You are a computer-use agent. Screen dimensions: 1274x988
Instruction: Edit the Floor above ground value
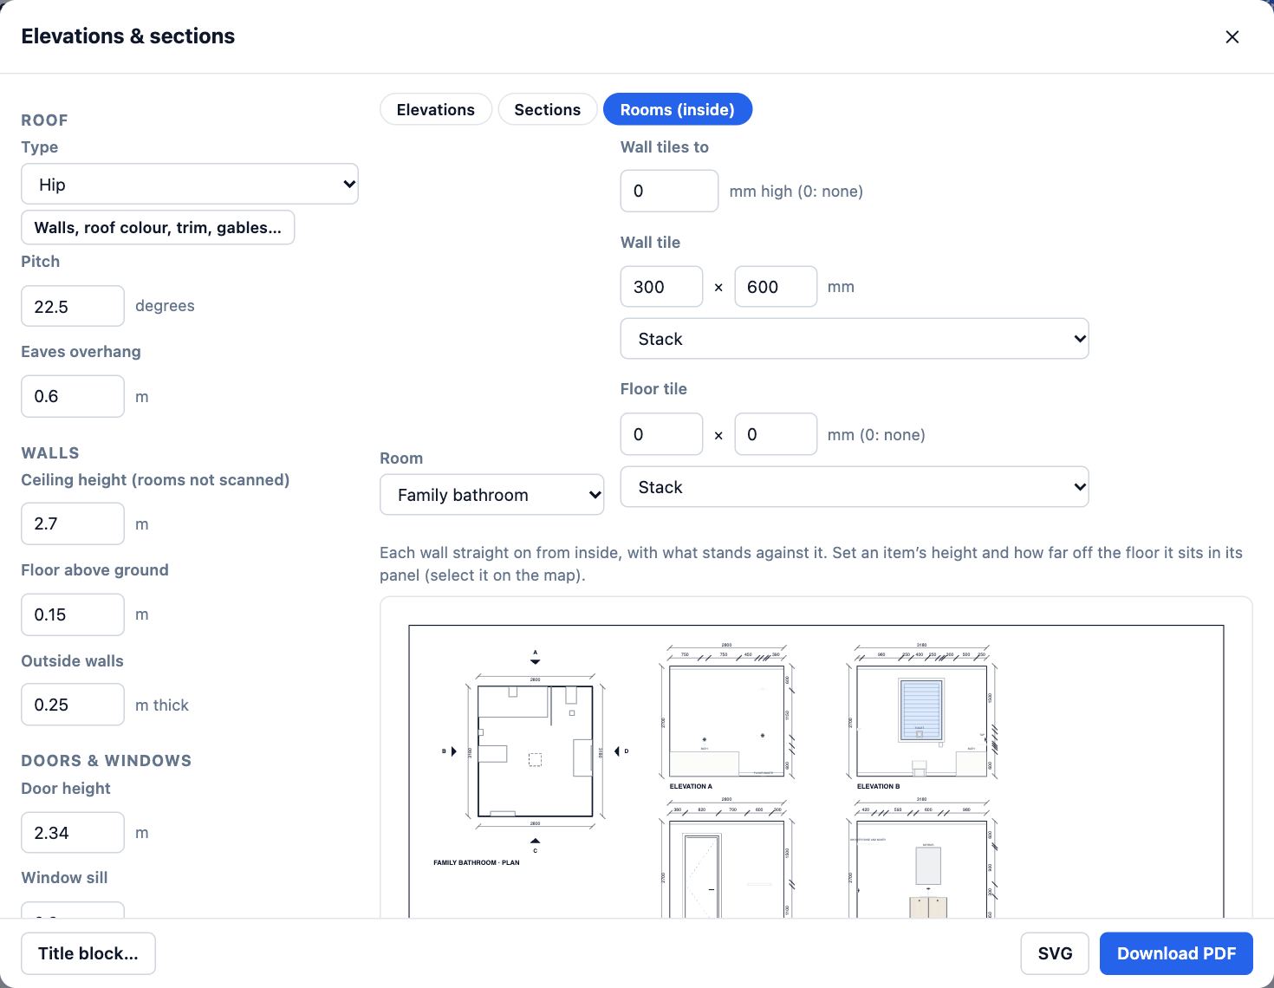73,614
